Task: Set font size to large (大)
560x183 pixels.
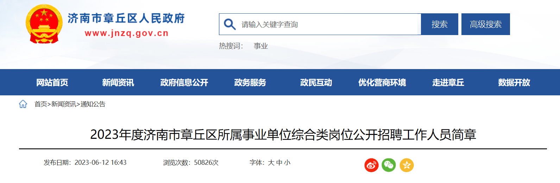Action: click(x=271, y=163)
